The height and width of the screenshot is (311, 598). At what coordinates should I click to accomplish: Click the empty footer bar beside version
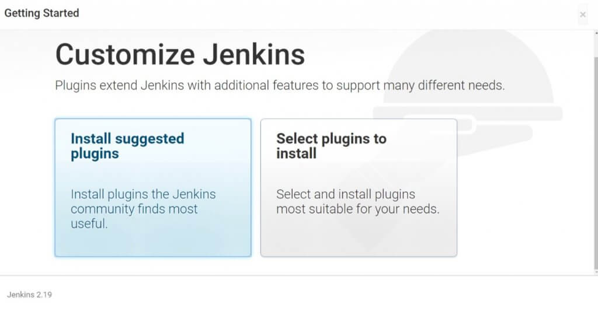tap(324, 294)
